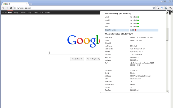Open Mail from the Google bar

(x=42, y=12)
